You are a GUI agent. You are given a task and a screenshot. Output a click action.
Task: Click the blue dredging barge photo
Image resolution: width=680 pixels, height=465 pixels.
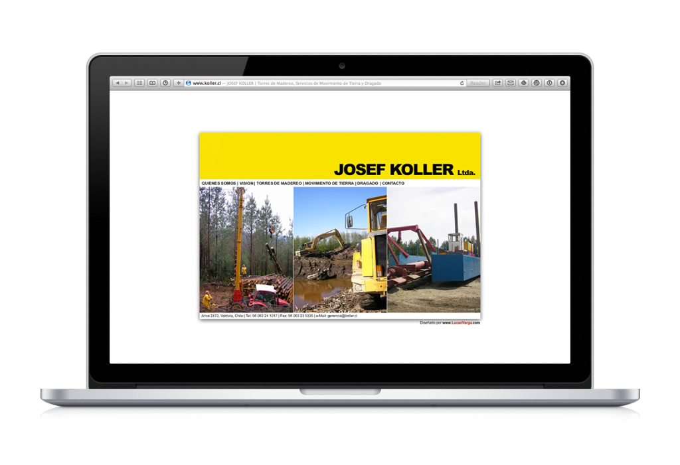pos(434,249)
